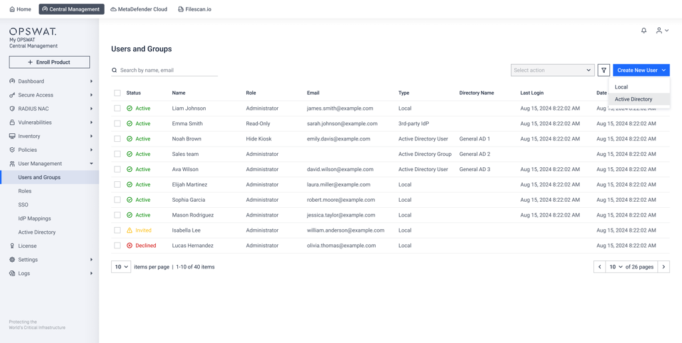Select the Sales team row checkbox
The width and height of the screenshot is (682, 343).
coord(117,154)
